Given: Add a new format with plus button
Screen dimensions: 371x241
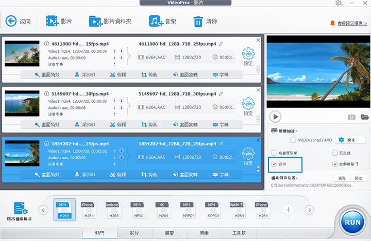Looking at the screenshot, I should (288, 210).
